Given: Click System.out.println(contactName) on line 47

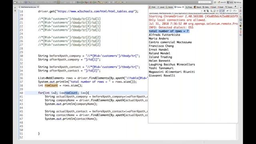Looking at the screenshot, I should [x=71, y=119].
